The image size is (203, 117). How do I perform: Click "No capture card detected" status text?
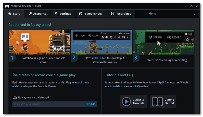pyautogui.click(x=33, y=98)
